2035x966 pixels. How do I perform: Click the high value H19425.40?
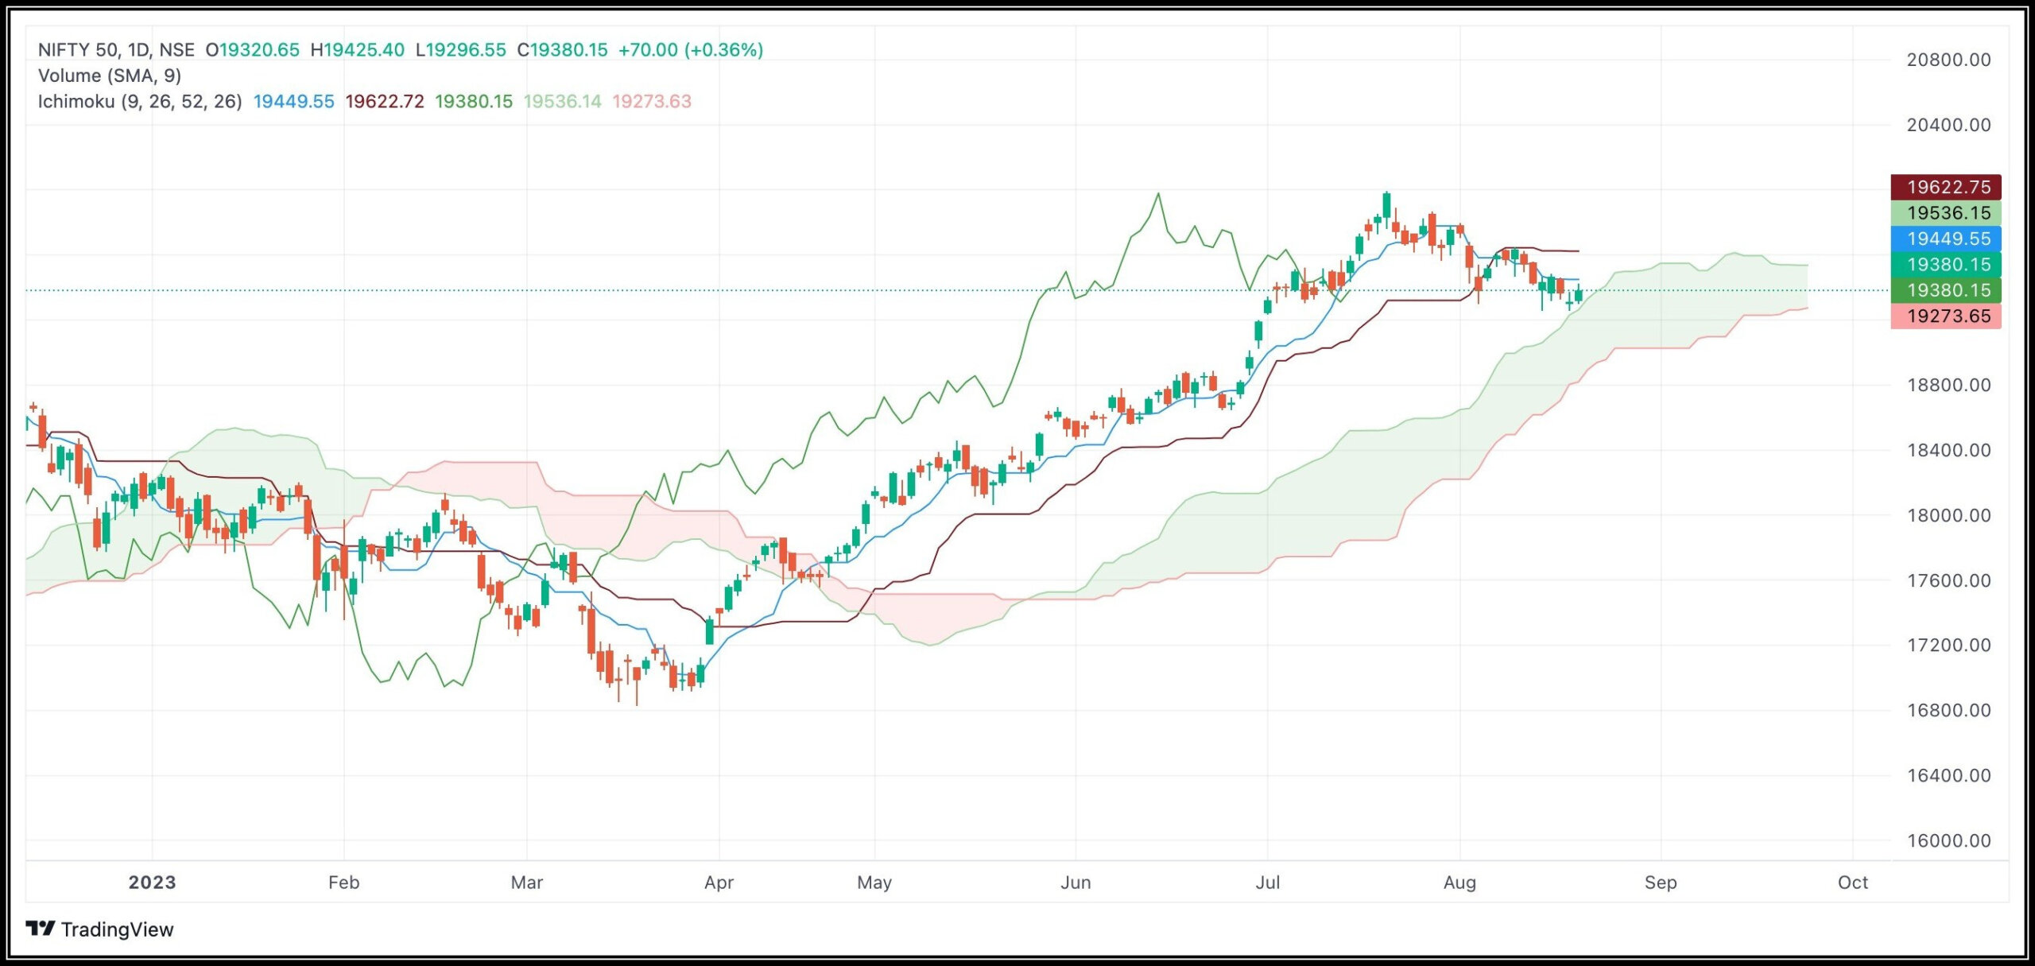(x=358, y=50)
